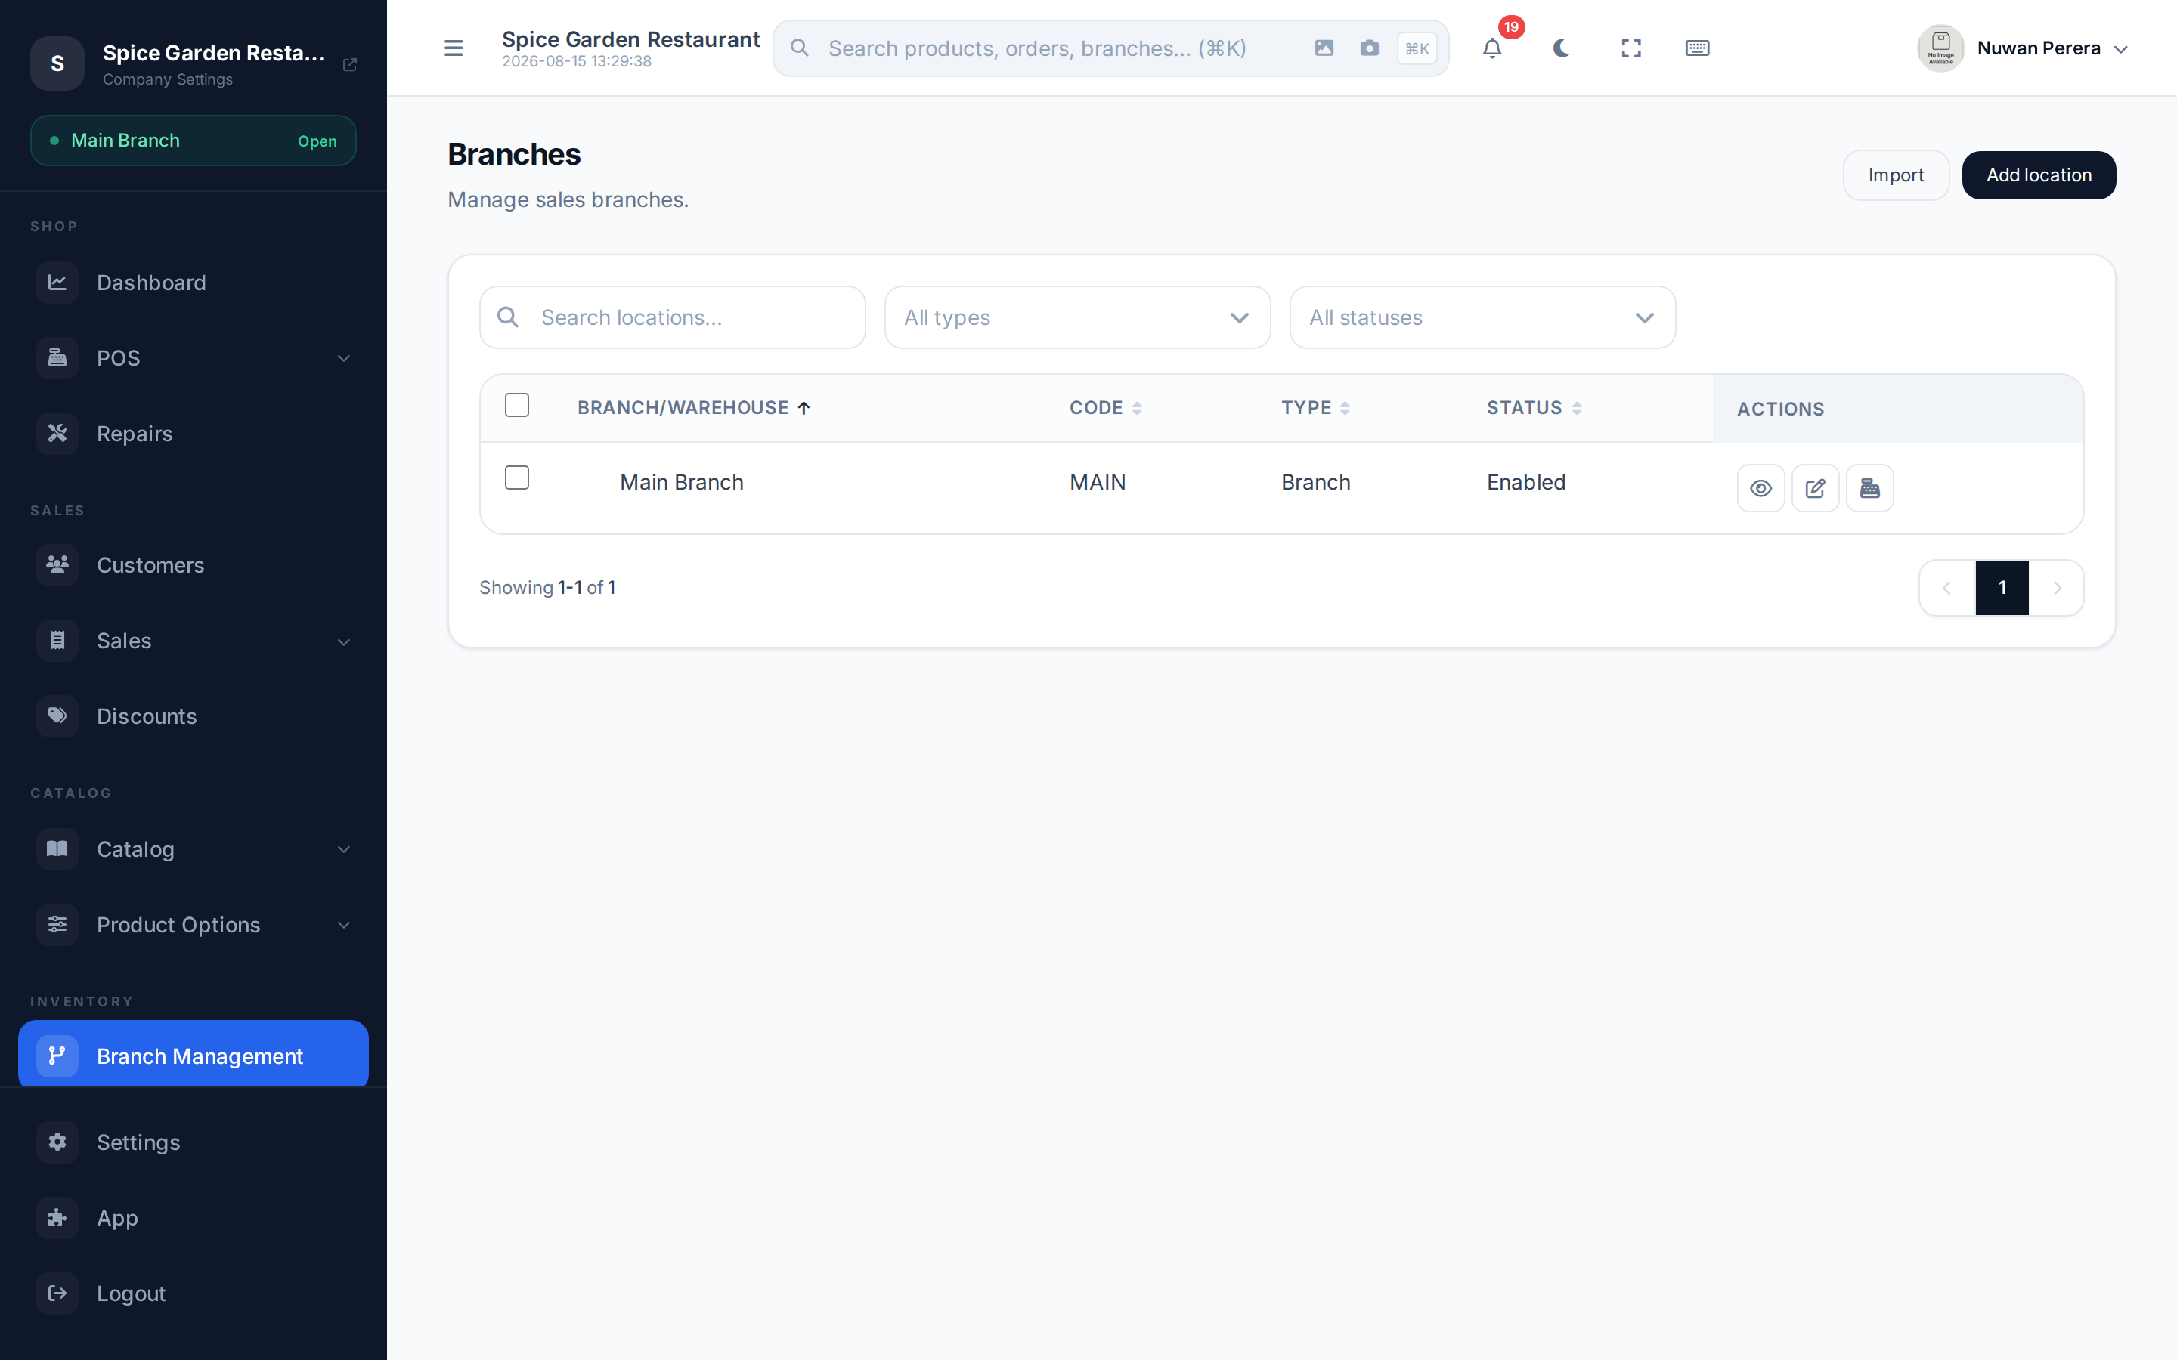
Task: Open Customers in the sidebar
Action: (x=194, y=565)
